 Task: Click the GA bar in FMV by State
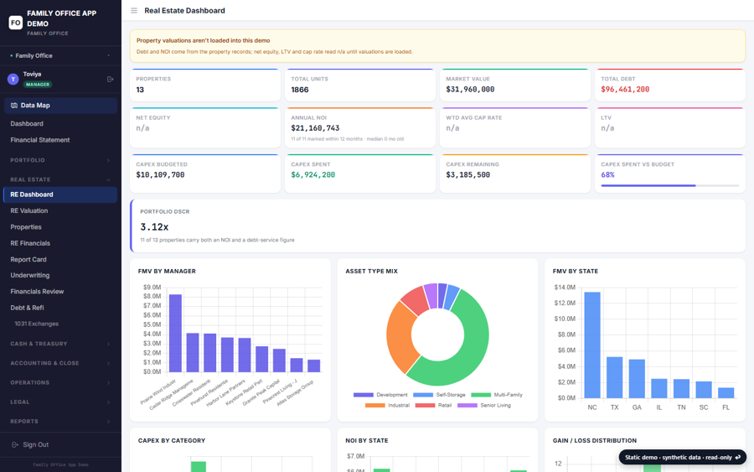pyautogui.click(x=637, y=379)
